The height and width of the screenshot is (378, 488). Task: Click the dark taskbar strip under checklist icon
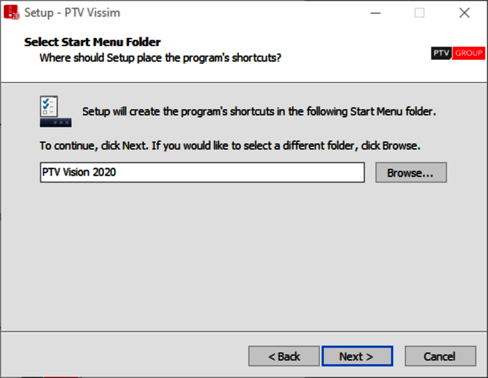[55, 123]
